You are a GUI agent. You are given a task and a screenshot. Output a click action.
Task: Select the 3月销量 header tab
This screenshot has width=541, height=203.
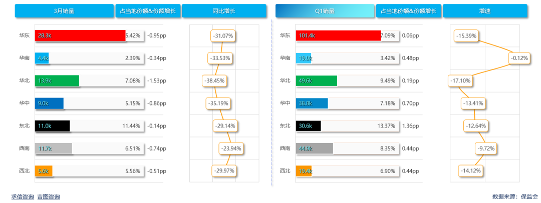64,10
